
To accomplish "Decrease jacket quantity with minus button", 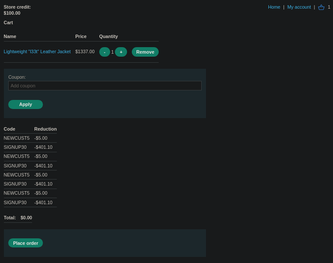I will click(x=104, y=52).
